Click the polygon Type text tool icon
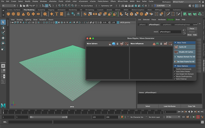Screen dimensions: 205x128 coord(57,14)
